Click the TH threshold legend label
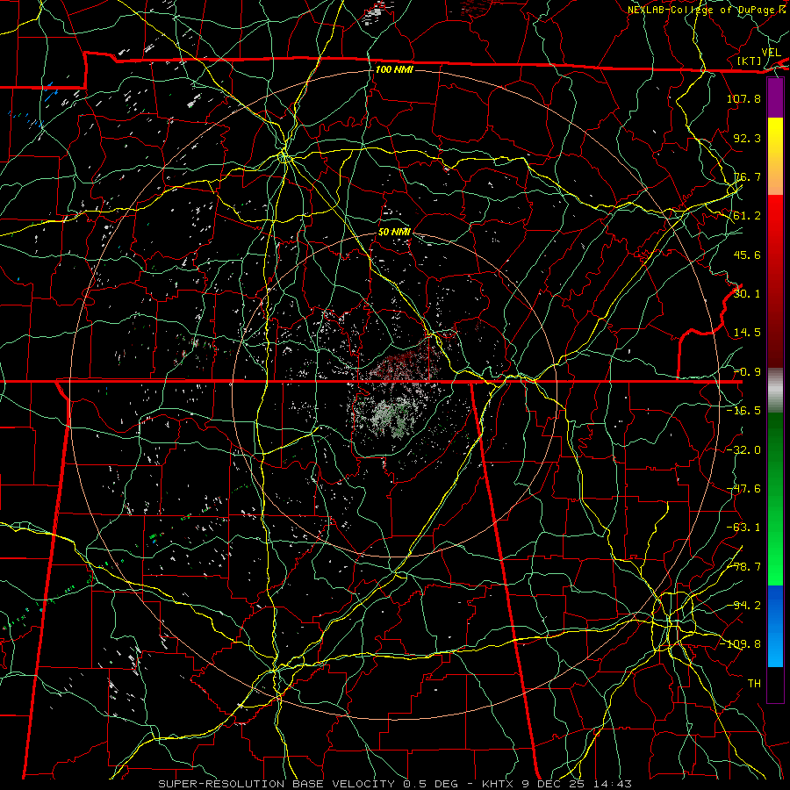 754,684
